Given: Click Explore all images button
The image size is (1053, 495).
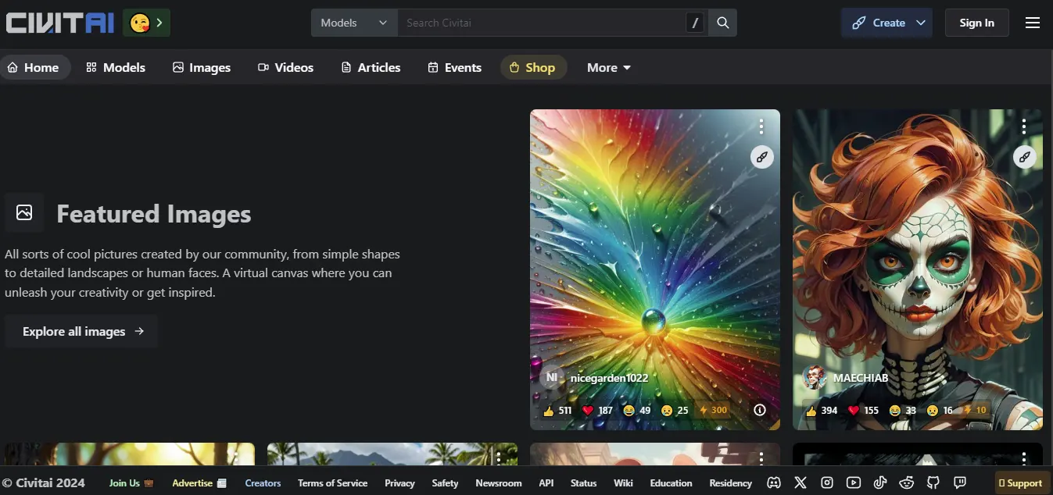Looking at the screenshot, I should [82, 332].
